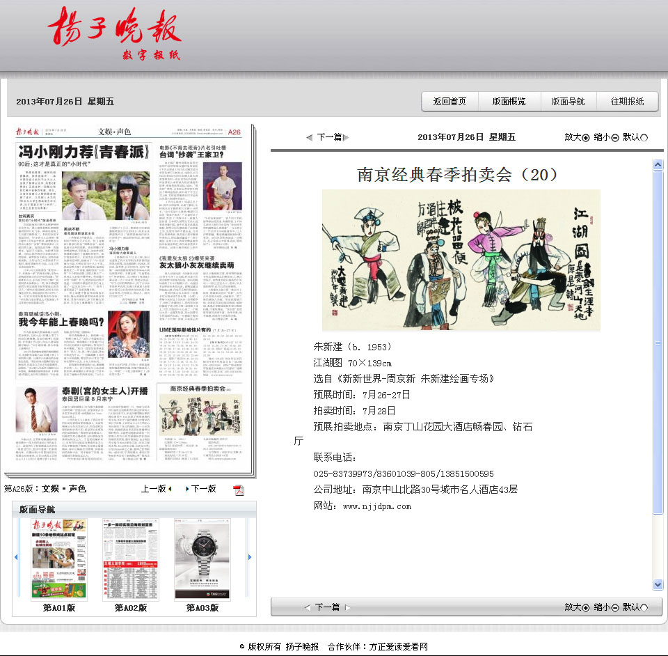Click the phone number line starting 025-83739973
The image size is (668, 656).
(x=404, y=474)
